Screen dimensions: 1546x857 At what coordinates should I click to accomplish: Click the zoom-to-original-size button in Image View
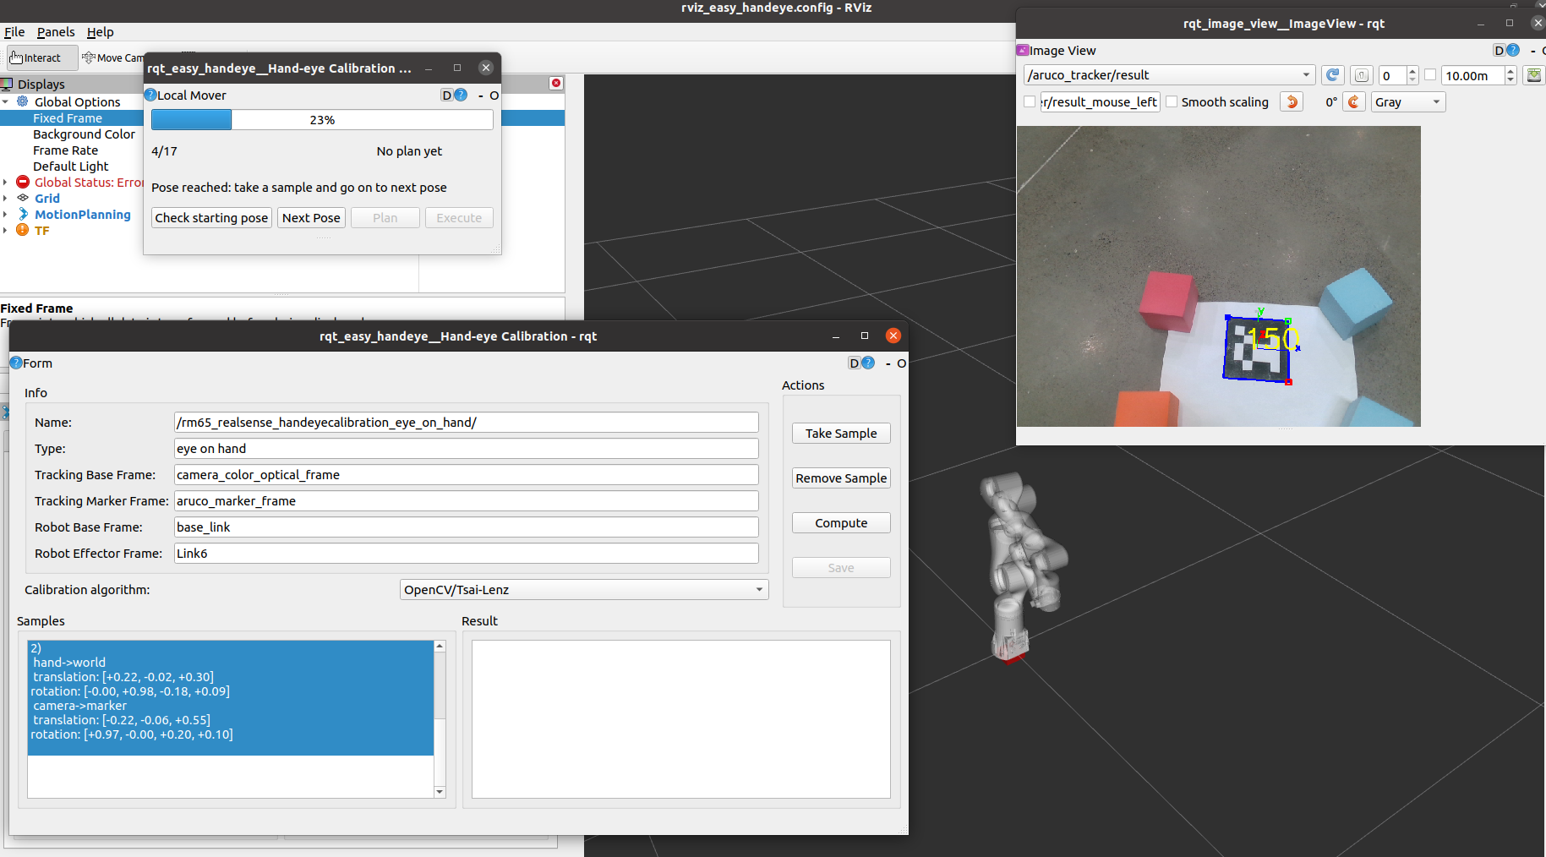(x=1361, y=75)
